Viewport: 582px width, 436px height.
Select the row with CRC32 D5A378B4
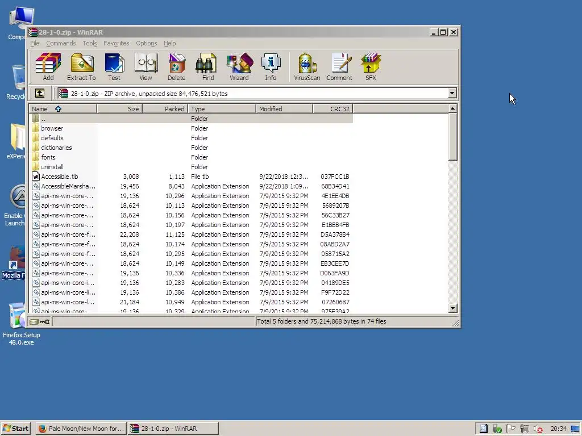tap(191, 234)
